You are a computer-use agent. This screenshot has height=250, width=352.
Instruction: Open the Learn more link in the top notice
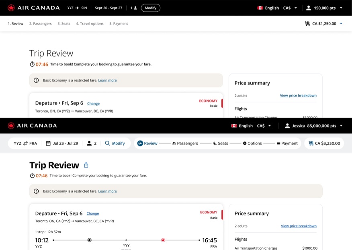(x=107, y=80)
